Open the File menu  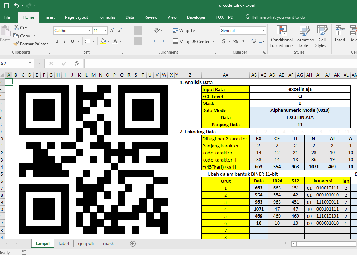pos(7,17)
